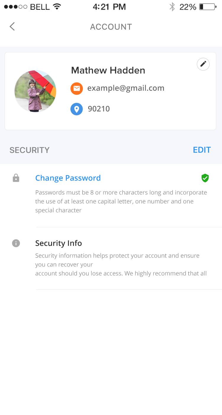Tap the password requirements description text

(x=121, y=201)
